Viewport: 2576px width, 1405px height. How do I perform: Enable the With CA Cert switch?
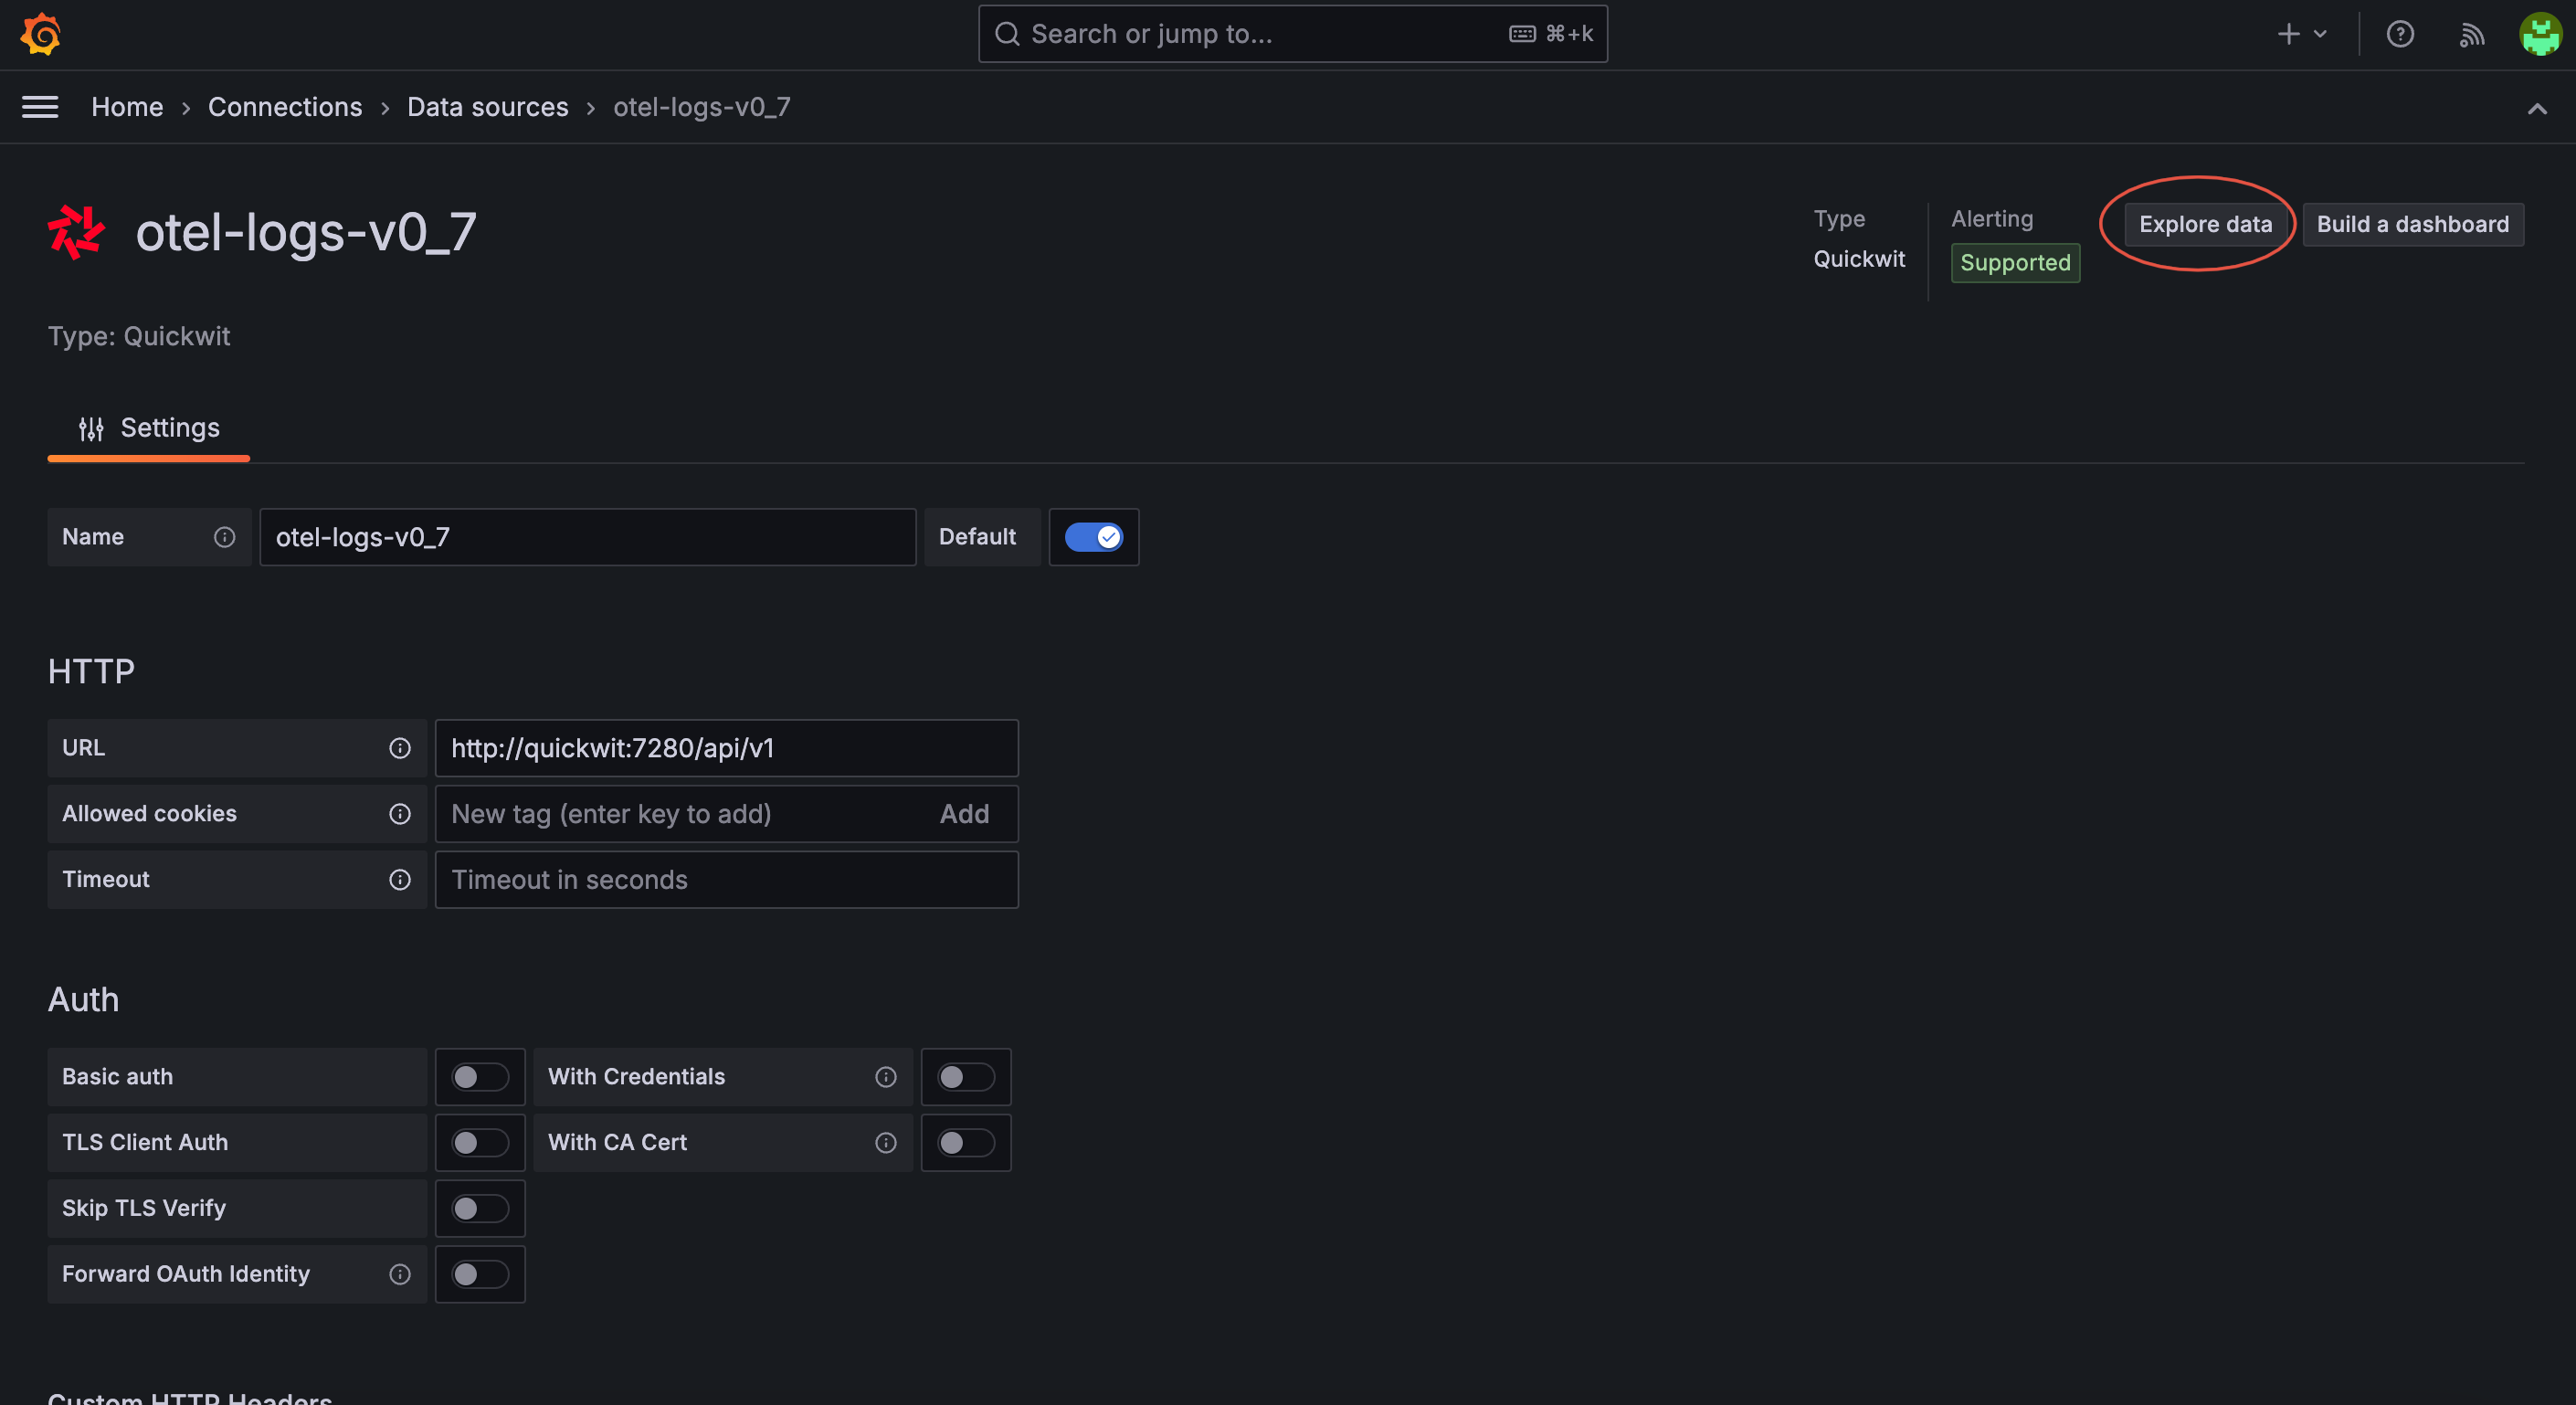[966, 1143]
